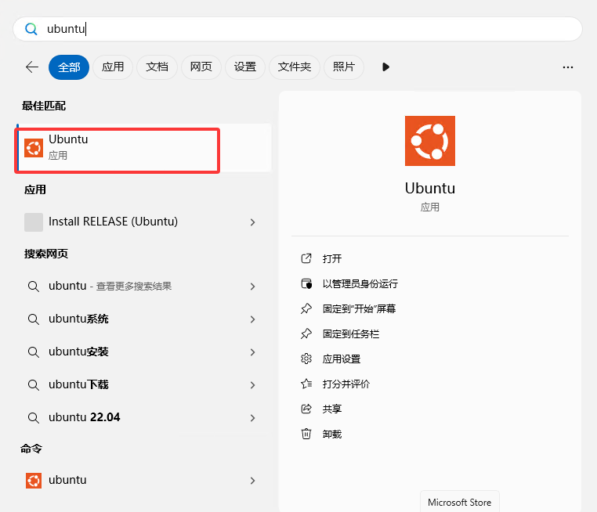Switch to the 设置 filter tab
Screen dimensions: 597x512
click(244, 67)
